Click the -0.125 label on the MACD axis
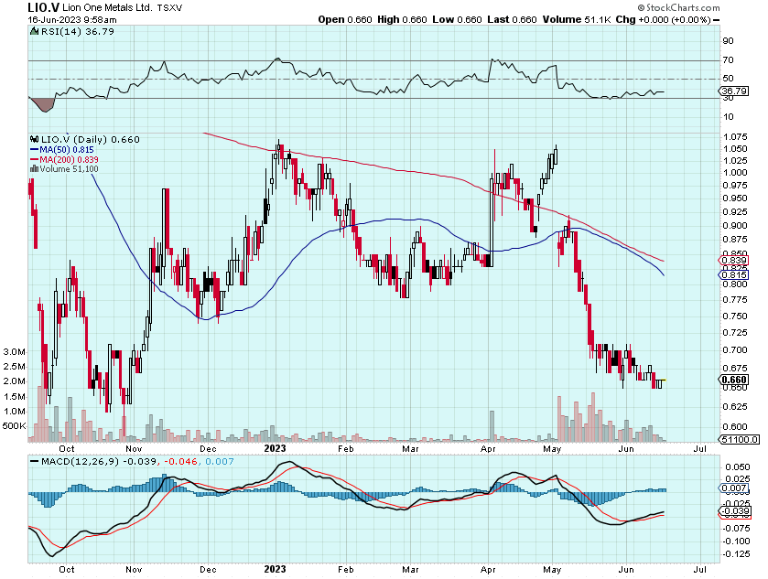The image size is (768, 579). (x=736, y=554)
